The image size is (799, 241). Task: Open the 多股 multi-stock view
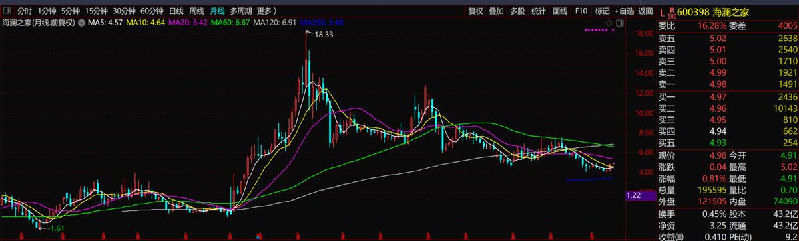[517, 11]
